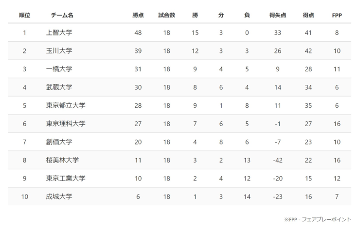Screen dimensions: 358x229
Task: Select team name 玉川大学
Action: [x=59, y=51]
